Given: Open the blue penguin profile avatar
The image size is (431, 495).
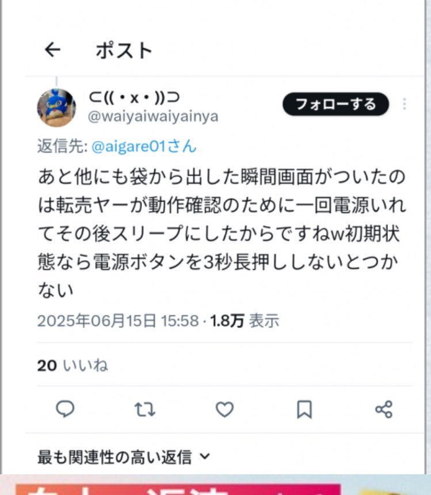Looking at the screenshot, I should (56, 108).
